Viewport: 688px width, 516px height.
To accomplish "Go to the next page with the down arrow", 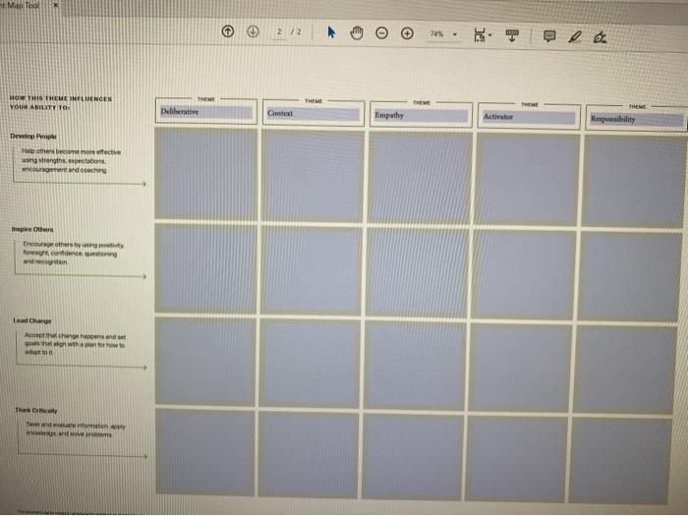I will 253,31.
